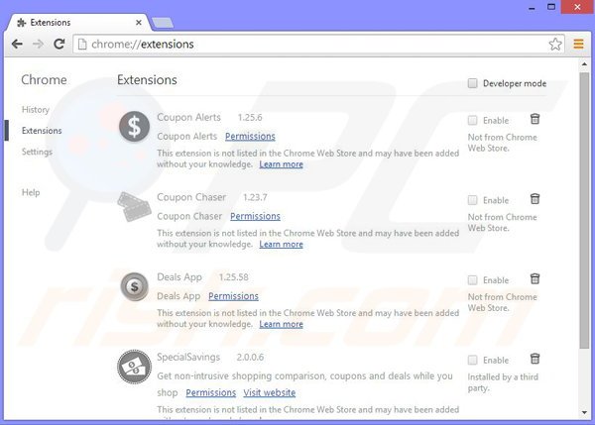Delete Deals App via its trash icon
The height and width of the screenshot is (425, 595).
(535, 278)
